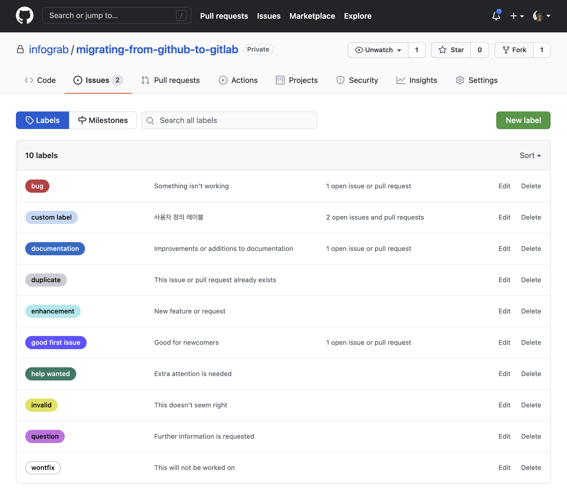Click the Issues tab icon
Screen dimensions: 567x493
[77, 80]
